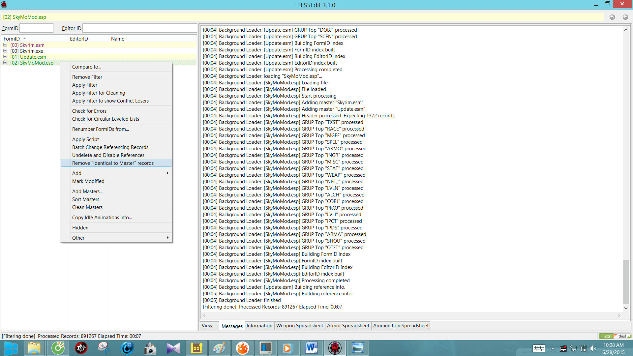Open the Other submenu
The width and height of the screenshot is (633, 356).
116,238
